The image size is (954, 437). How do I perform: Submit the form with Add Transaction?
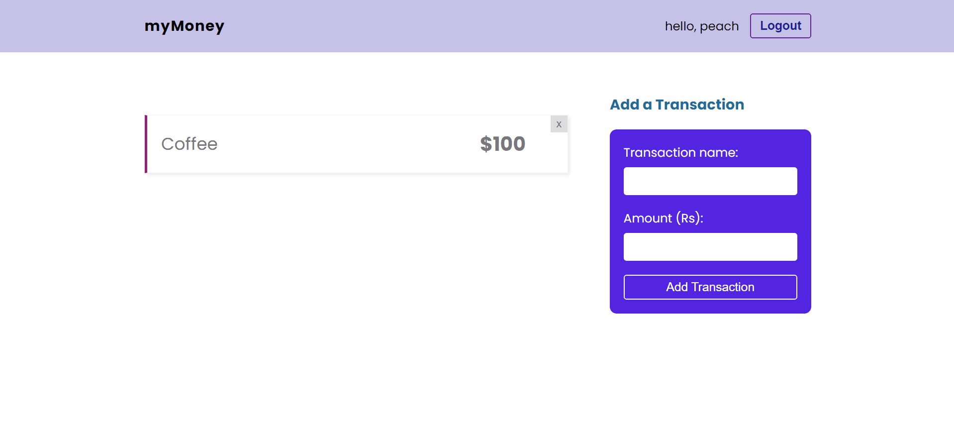(x=710, y=287)
